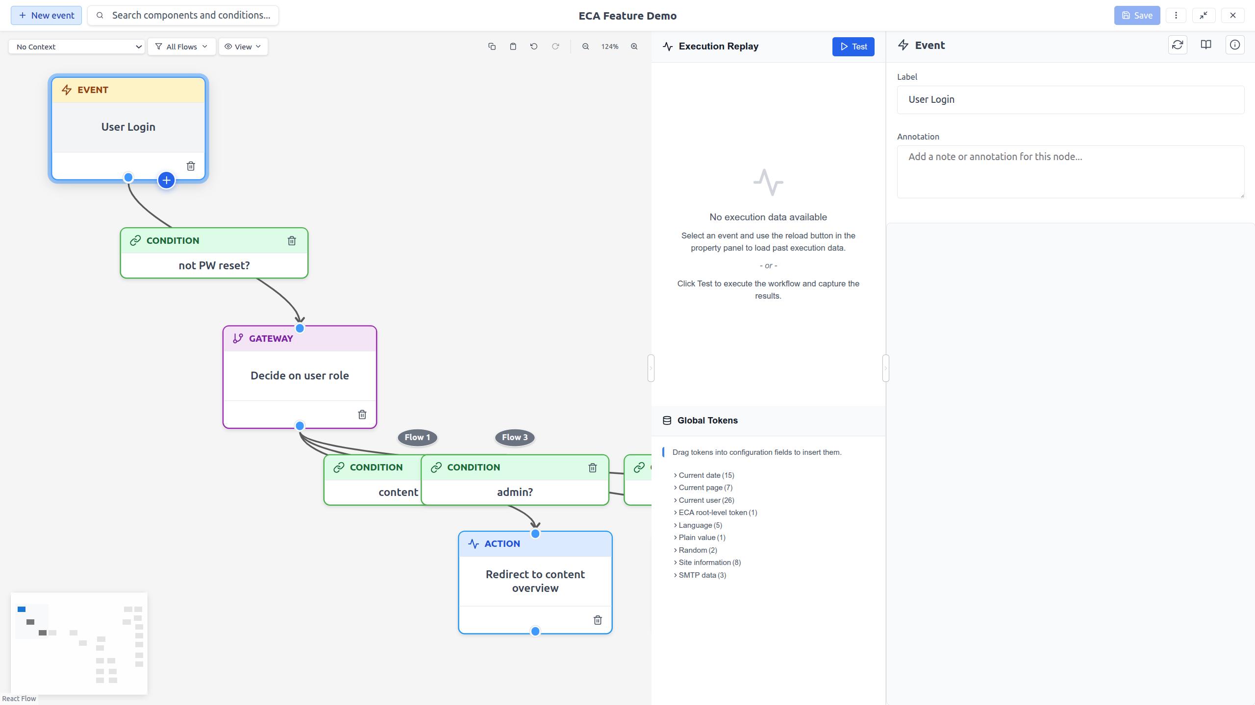The height and width of the screenshot is (705, 1255).
Task: Undo the last canvas change
Action: click(x=534, y=46)
